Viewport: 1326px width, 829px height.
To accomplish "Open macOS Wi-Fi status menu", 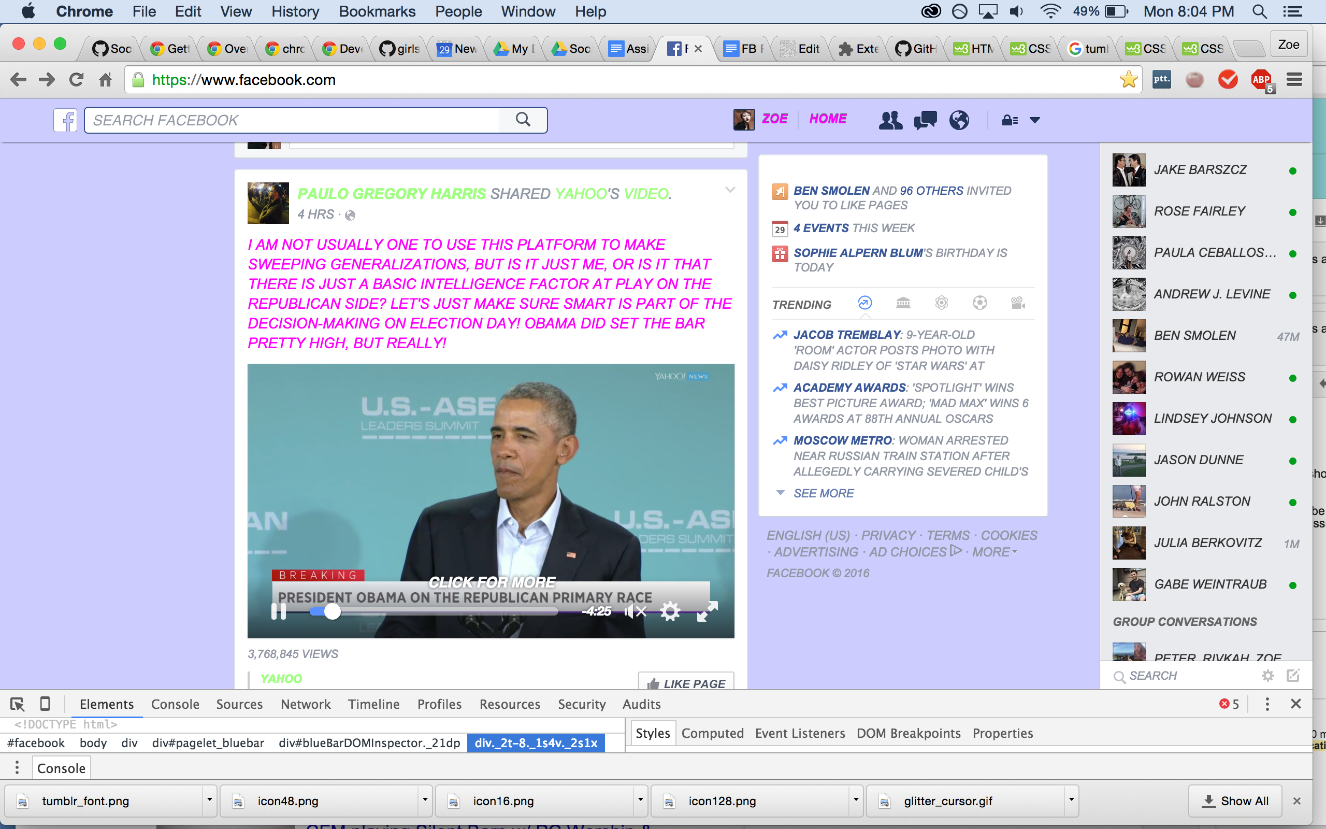I will tap(1050, 11).
